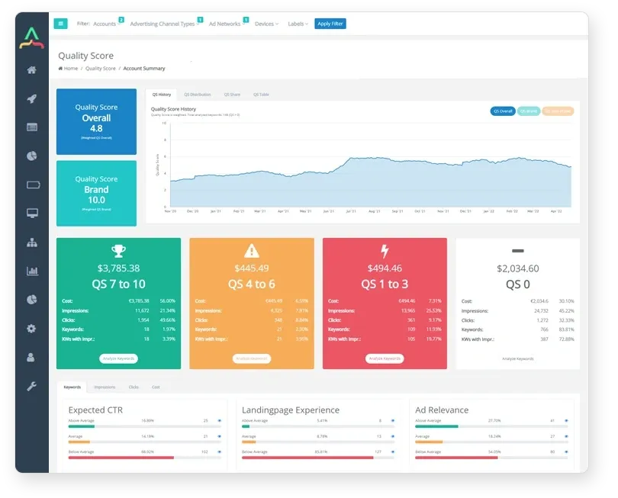Open the lower pie chart sidebar icon
This screenshot has width=618, height=498.
32,300
